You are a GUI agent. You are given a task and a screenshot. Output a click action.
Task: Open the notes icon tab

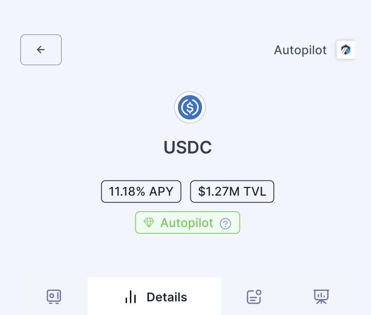pyautogui.click(x=254, y=297)
